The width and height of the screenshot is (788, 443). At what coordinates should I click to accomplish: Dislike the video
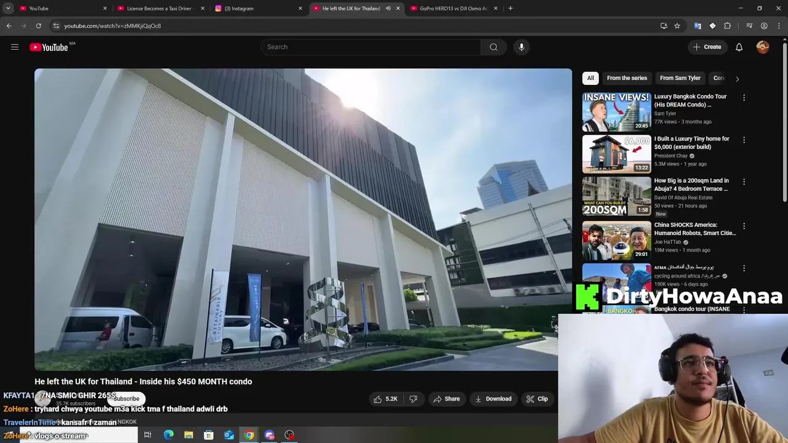(x=414, y=399)
